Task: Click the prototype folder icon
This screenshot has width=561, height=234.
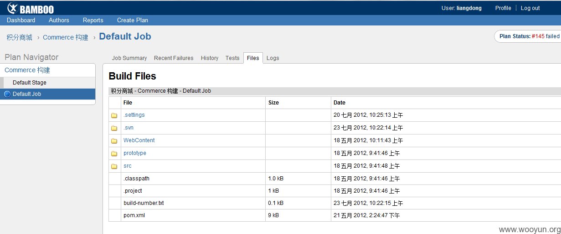Action: coord(114,154)
